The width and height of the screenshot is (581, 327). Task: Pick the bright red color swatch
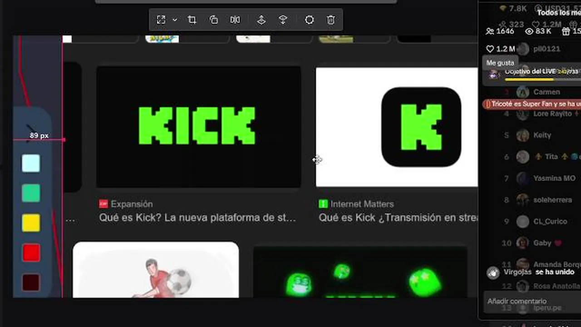[31, 253]
